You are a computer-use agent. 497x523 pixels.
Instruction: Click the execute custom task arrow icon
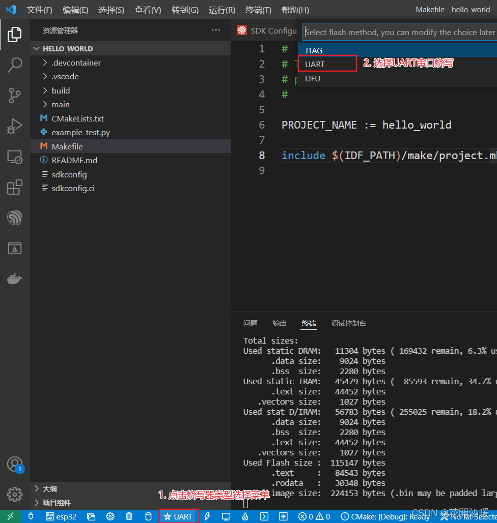coord(283,516)
